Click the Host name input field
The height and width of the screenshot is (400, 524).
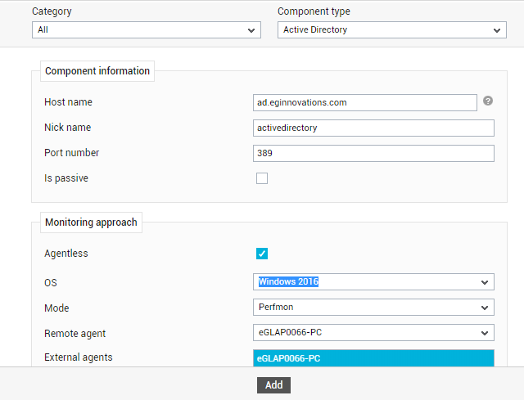pyautogui.click(x=365, y=102)
